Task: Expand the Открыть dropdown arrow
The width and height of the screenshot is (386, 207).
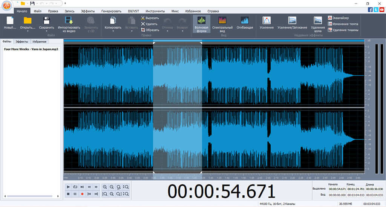Action: coord(28,31)
